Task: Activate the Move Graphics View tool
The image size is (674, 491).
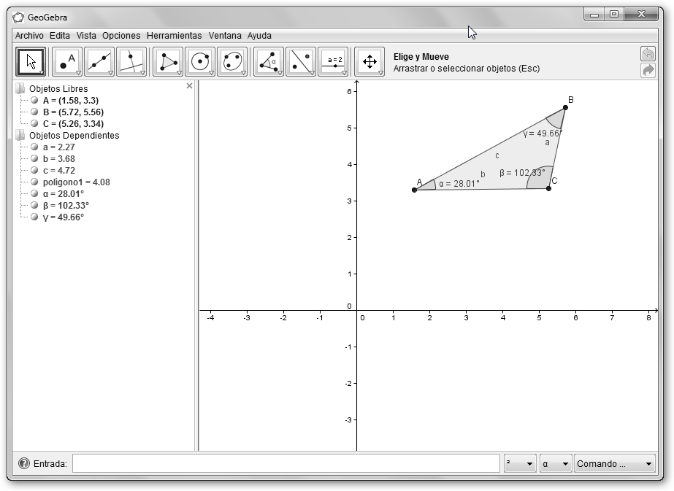Action: [369, 62]
